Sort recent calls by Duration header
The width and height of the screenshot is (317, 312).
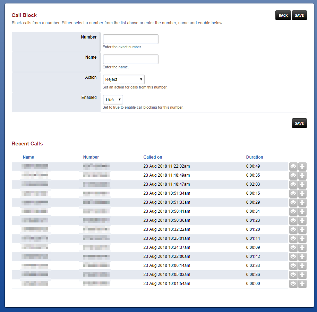click(255, 157)
